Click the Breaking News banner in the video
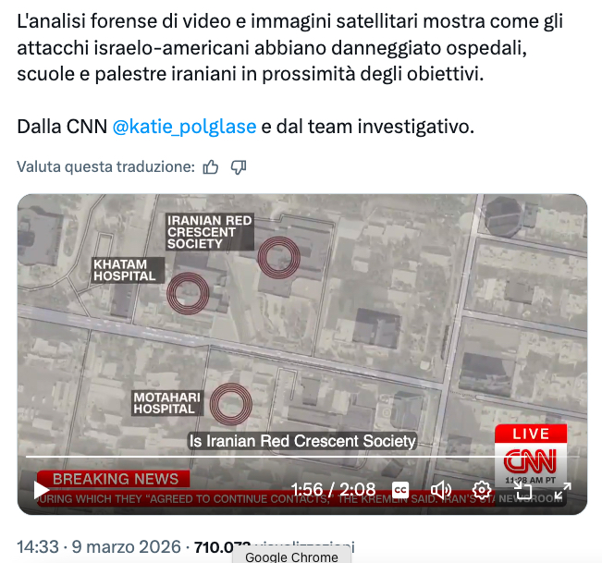The height and width of the screenshot is (563, 602). (x=114, y=479)
